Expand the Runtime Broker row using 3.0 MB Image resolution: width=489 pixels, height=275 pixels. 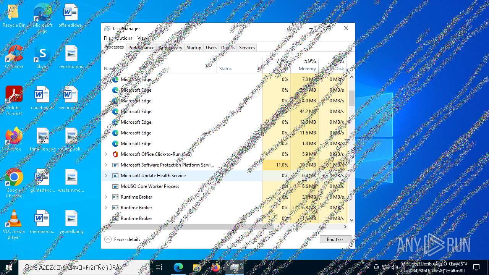tap(106, 197)
